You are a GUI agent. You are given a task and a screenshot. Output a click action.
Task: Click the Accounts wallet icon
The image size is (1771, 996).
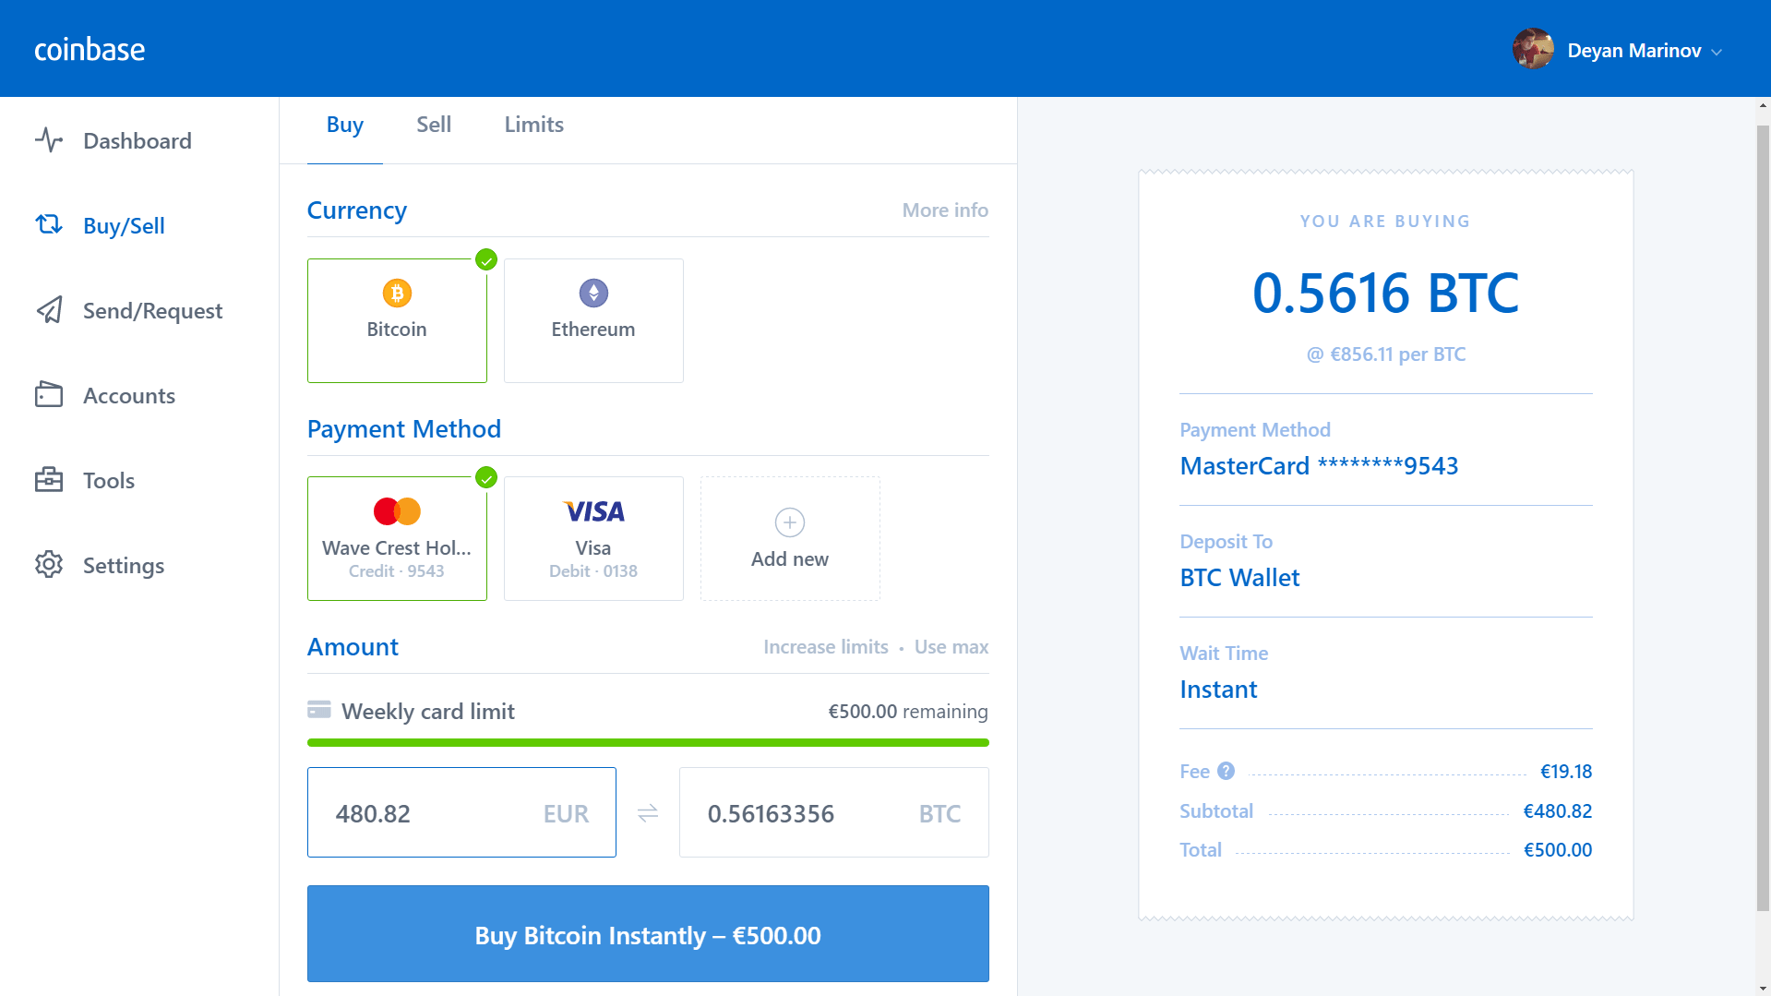(49, 395)
